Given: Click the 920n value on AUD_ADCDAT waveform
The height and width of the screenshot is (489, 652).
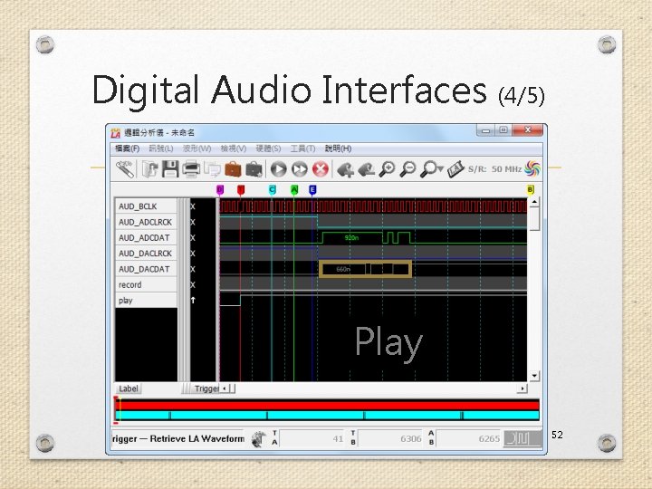Looking at the screenshot, I should coord(351,238).
